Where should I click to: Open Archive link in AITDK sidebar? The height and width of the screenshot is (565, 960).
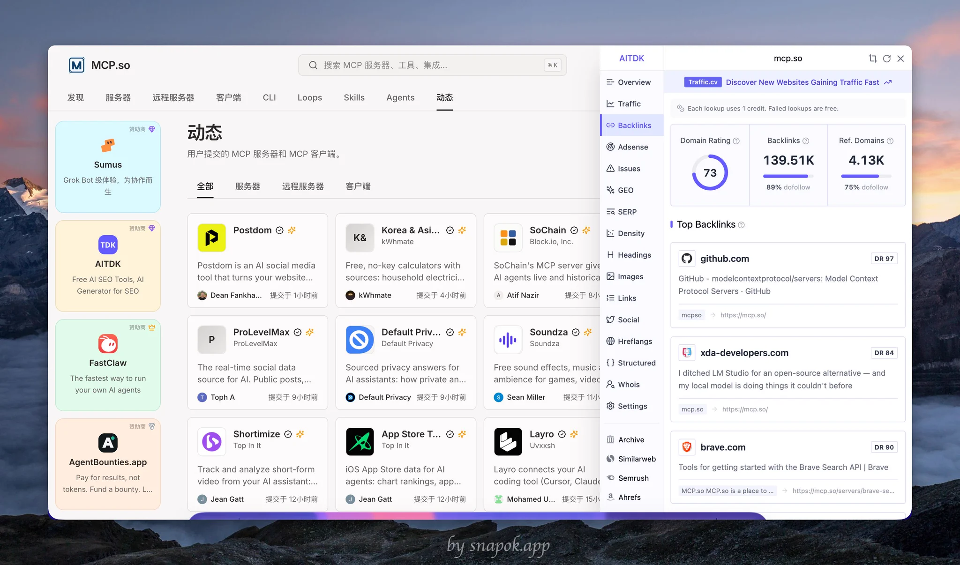pyautogui.click(x=631, y=439)
